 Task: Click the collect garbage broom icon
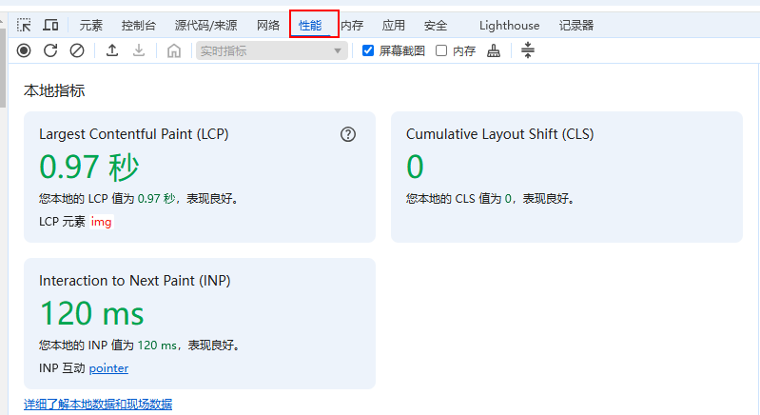tap(493, 50)
